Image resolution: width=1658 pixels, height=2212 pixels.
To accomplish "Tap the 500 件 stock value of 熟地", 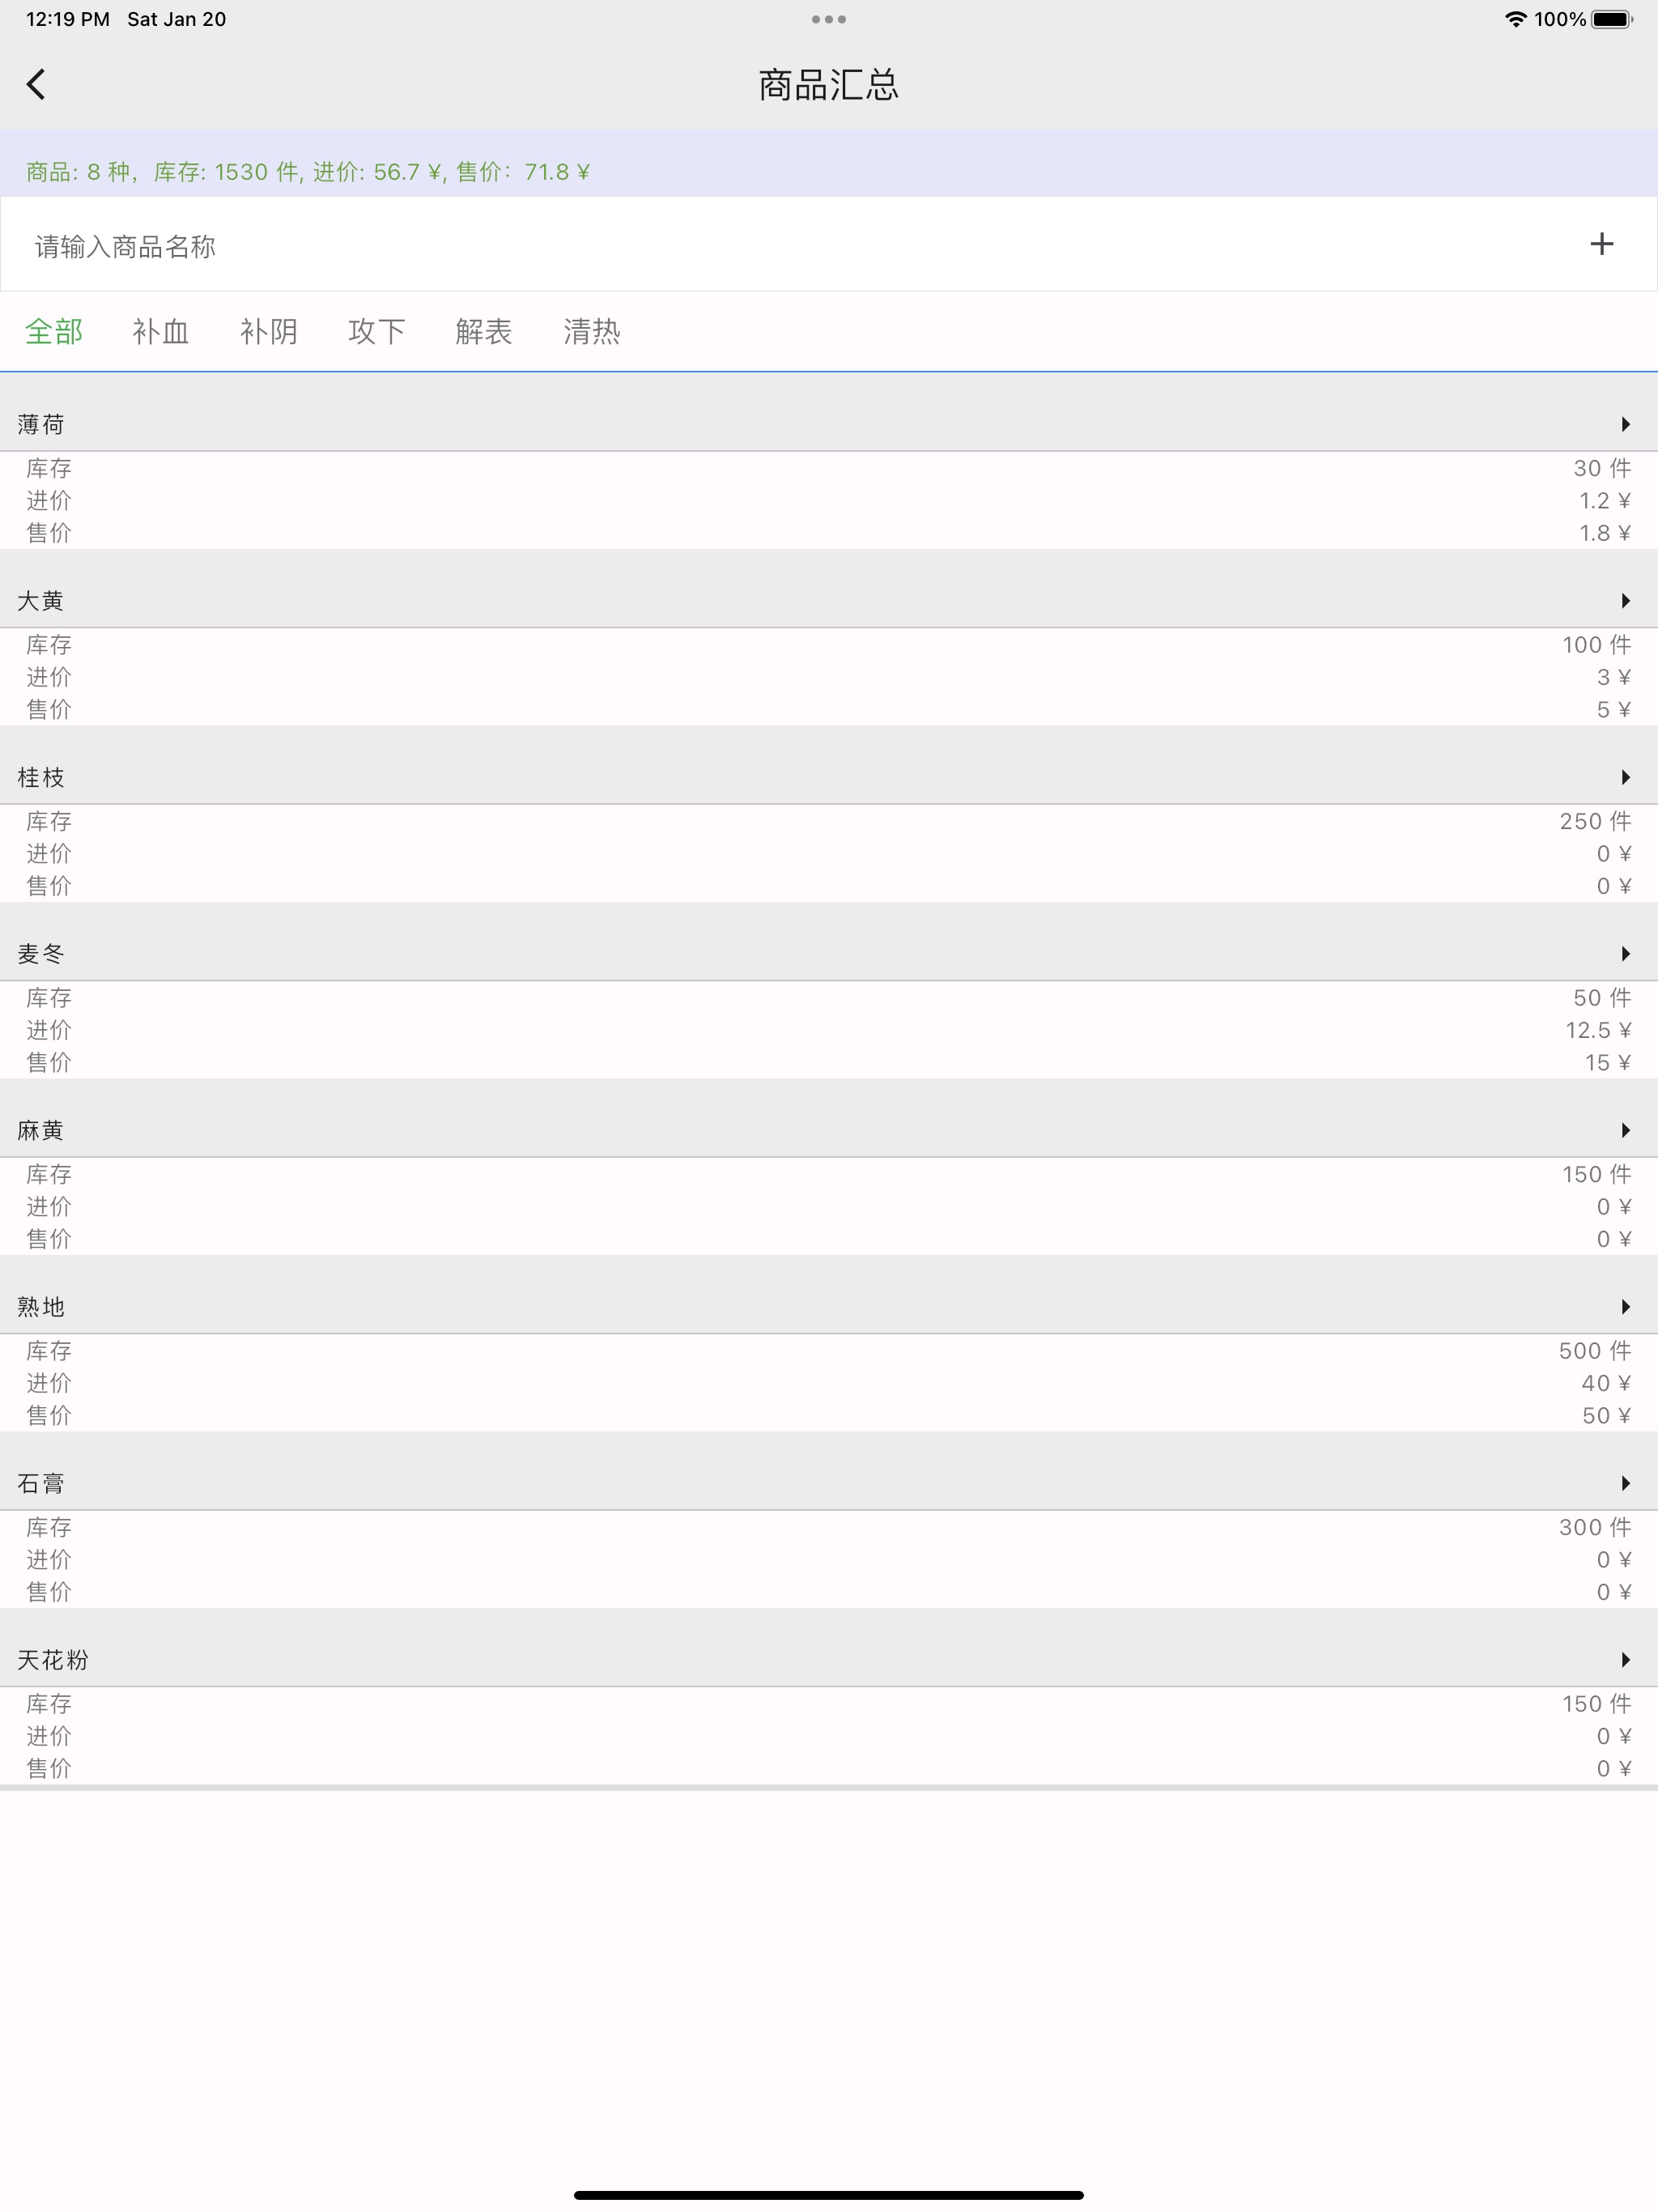I will (x=1595, y=1351).
